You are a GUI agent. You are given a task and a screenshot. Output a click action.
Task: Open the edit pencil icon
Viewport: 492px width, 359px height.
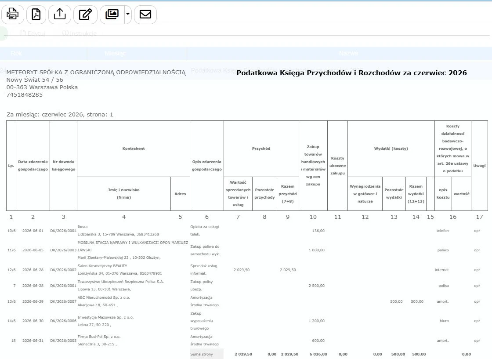[85, 15]
